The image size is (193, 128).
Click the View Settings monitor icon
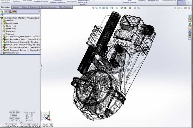[130, 8]
